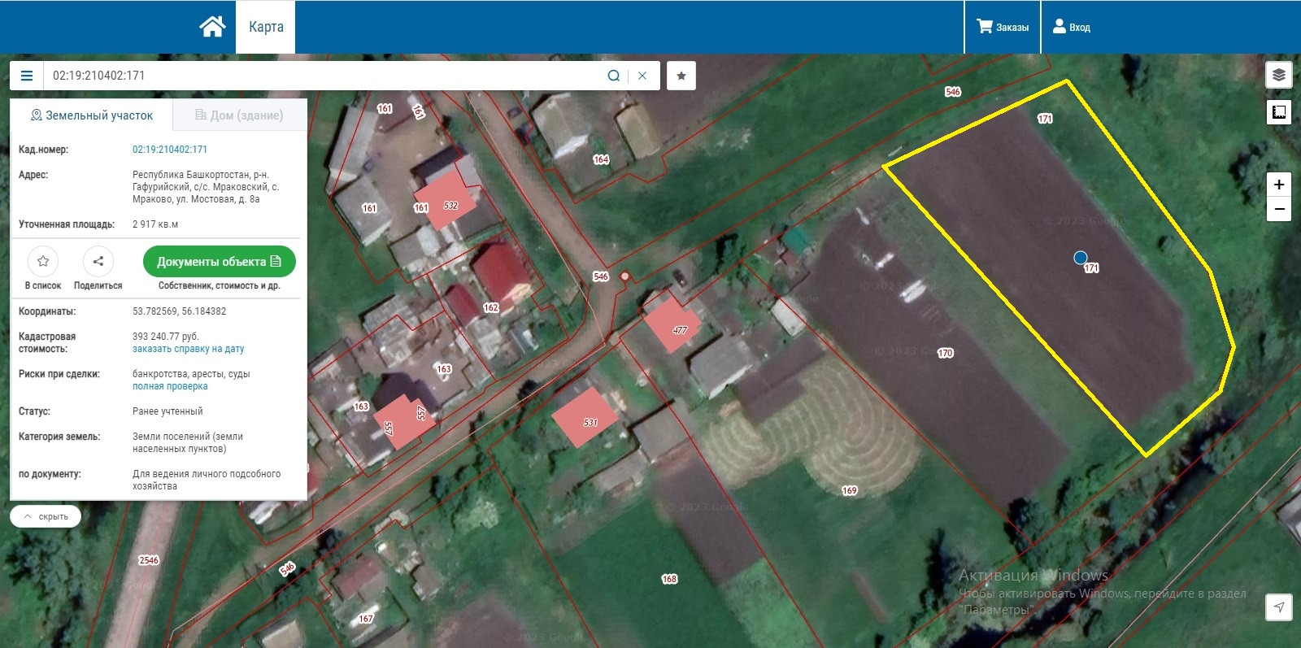The image size is (1301, 648).
Task: Switch to Дом (здание) tab
Action: 239,115
